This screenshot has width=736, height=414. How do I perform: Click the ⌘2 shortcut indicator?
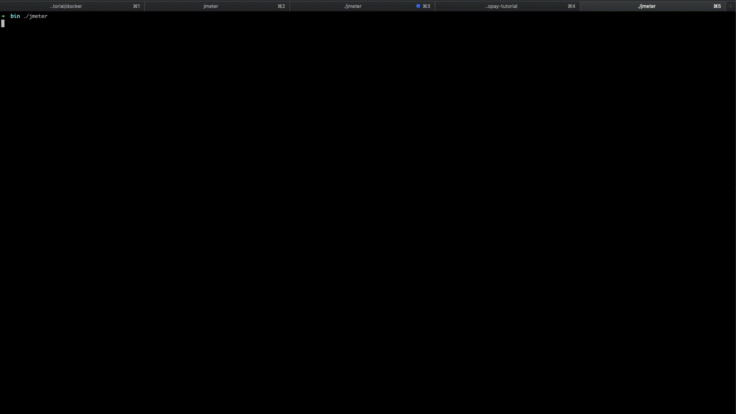point(281,6)
